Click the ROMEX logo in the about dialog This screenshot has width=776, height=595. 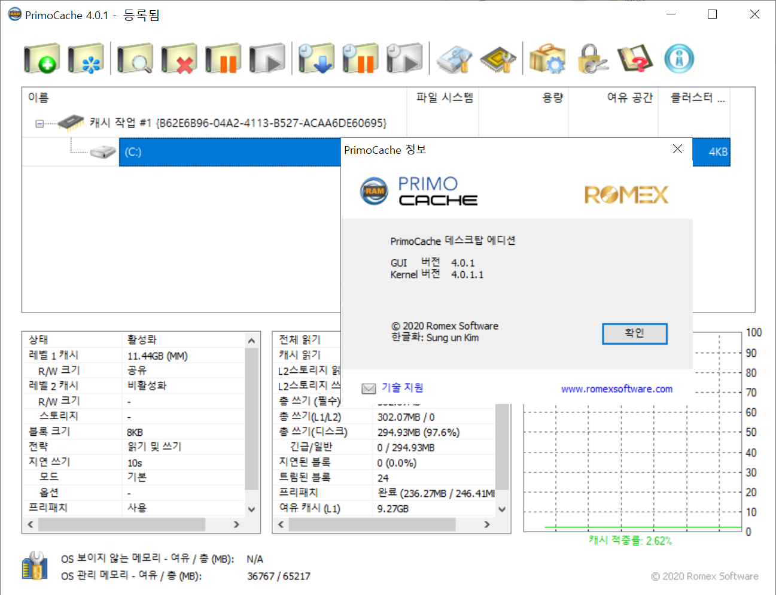pyautogui.click(x=626, y=195)
